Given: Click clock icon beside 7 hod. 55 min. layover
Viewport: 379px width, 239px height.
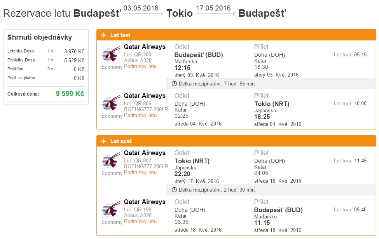Looking at the screenshot, I should click(x=174, y=84).
